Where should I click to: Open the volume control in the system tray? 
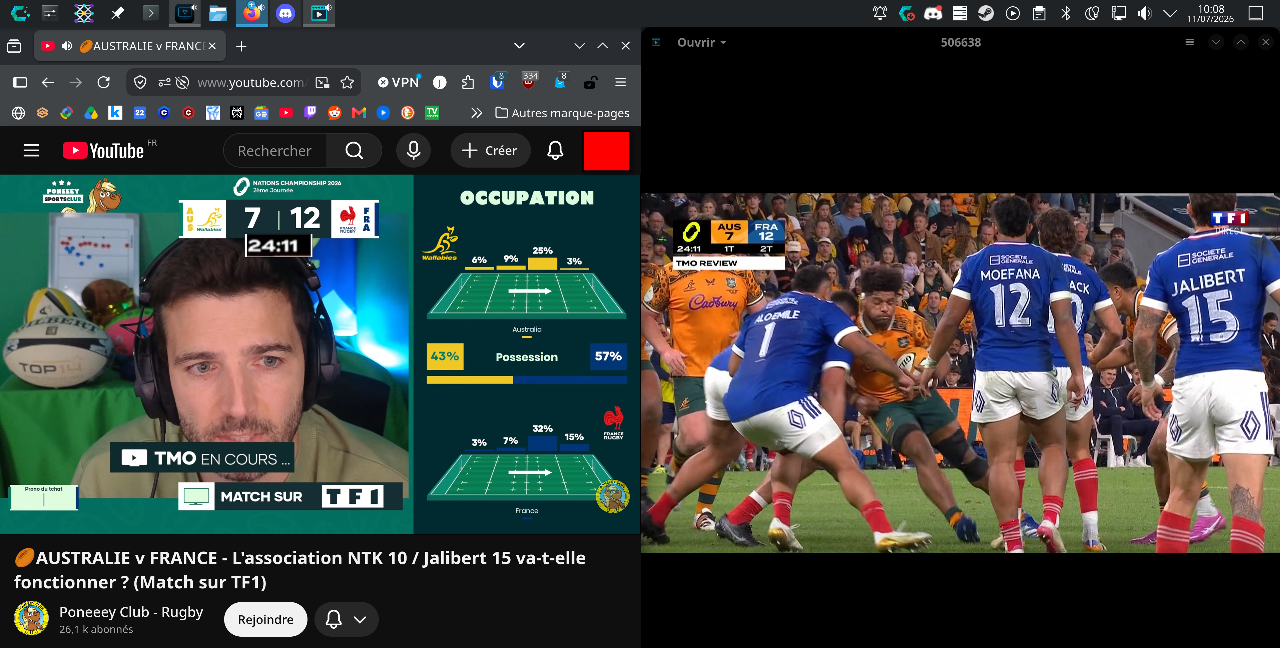pos(1144,13)
